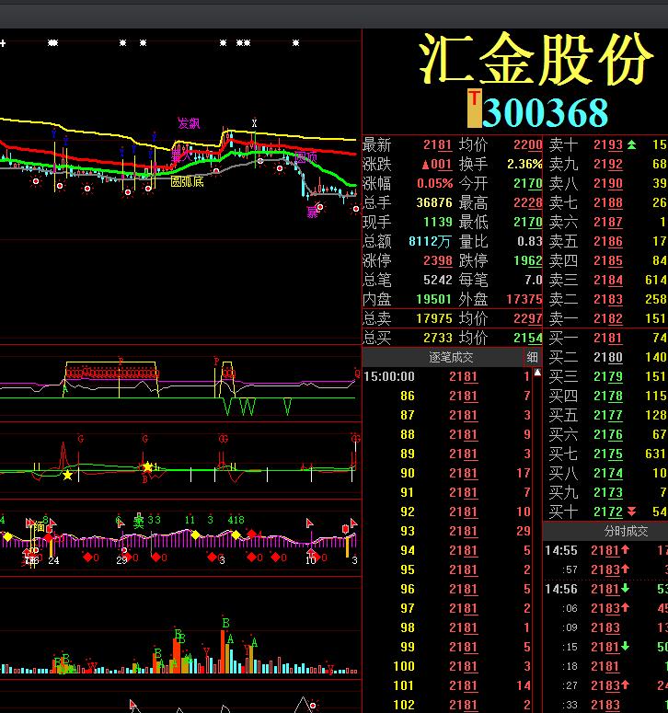Select tick trade row number 90
The image size is (668, 713).
click(x=447, y=473)
